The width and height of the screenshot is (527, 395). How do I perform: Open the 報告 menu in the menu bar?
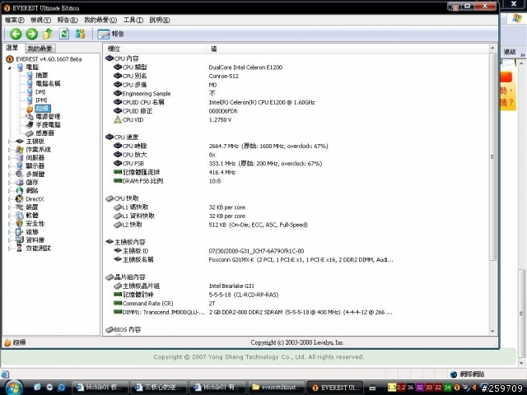[x=68, y=20]
